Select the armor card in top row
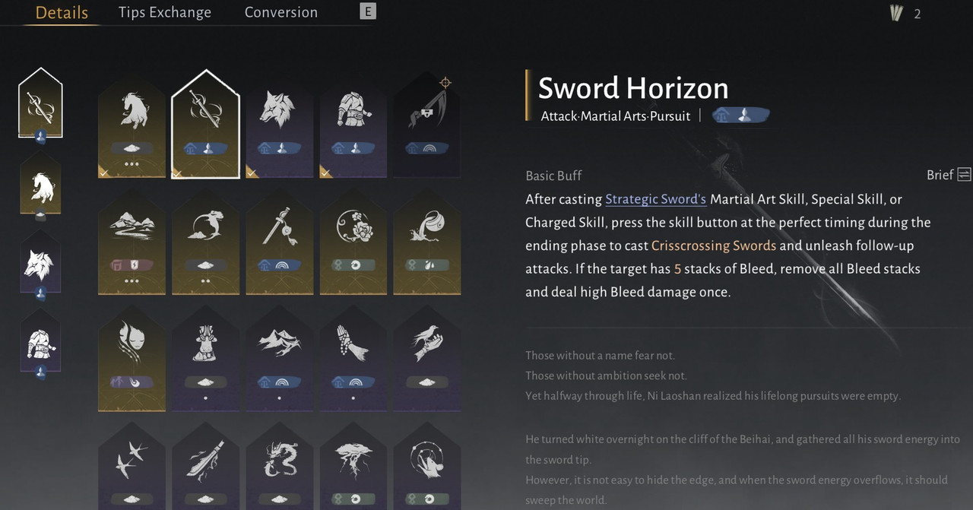This screenshot has width=973, height=510. pyautogui.click(x=353, y=125)
